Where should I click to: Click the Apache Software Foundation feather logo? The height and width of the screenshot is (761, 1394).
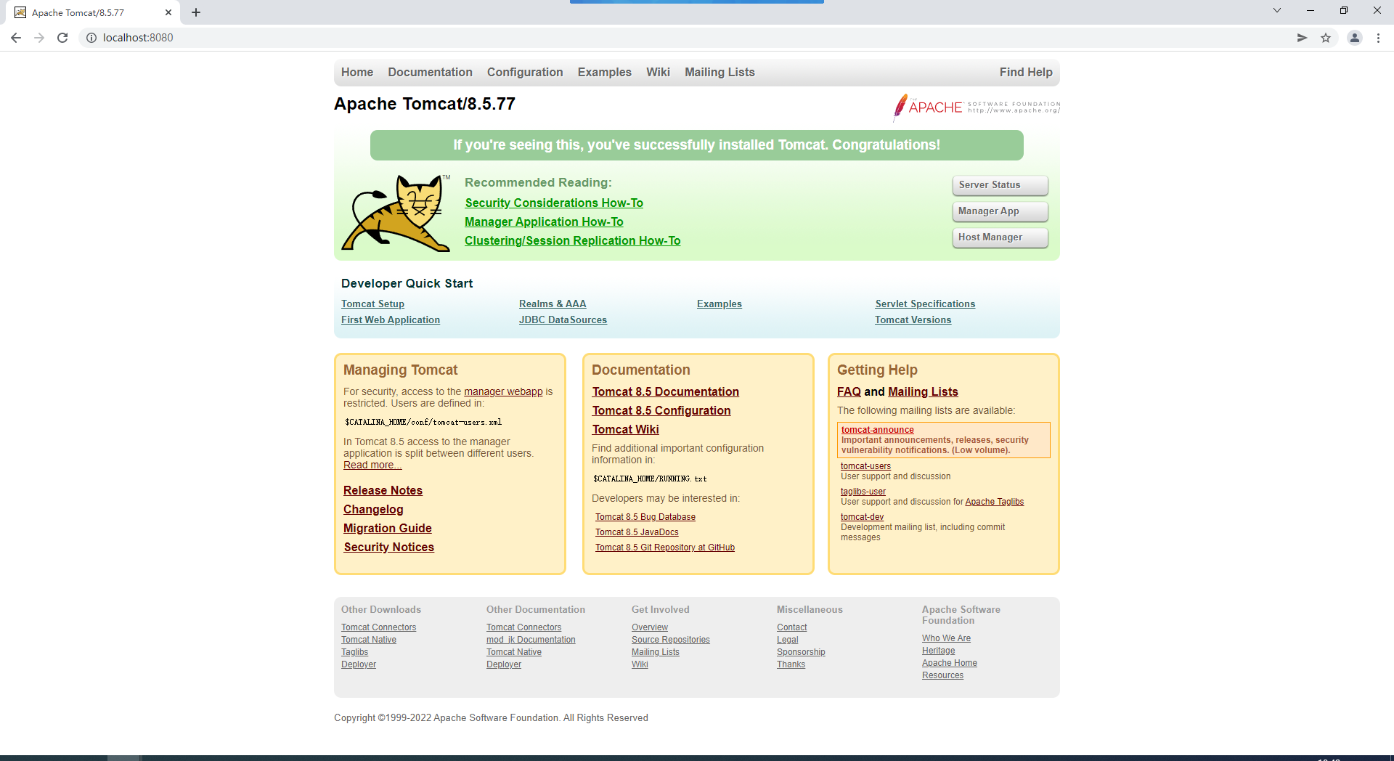[x=977, y=107]
